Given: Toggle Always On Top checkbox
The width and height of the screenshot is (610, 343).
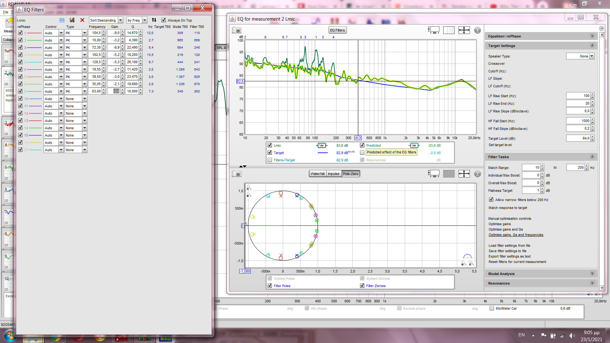Looking at the screenshot, I should [164, 20].
